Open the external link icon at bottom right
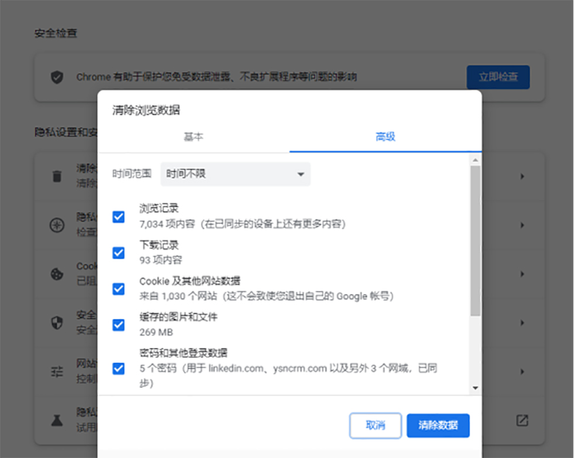This screenshot has height=458, width=574. [521, 420]
